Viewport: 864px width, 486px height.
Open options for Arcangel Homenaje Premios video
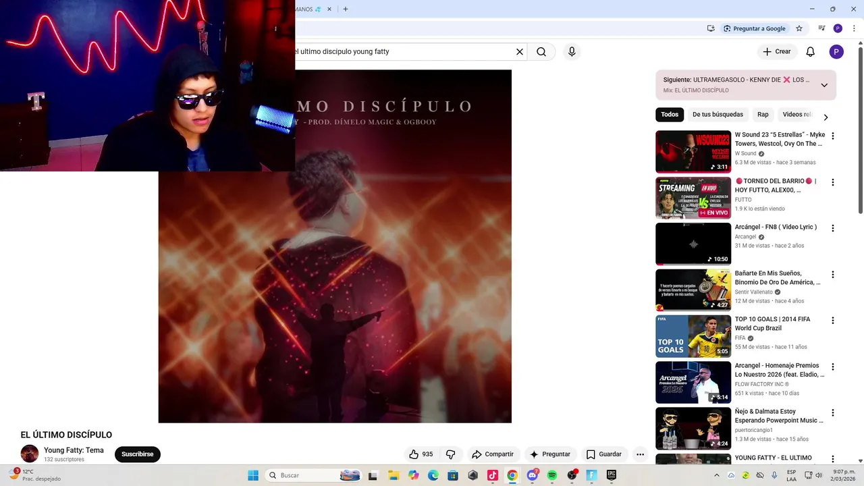tap(832, 367)
